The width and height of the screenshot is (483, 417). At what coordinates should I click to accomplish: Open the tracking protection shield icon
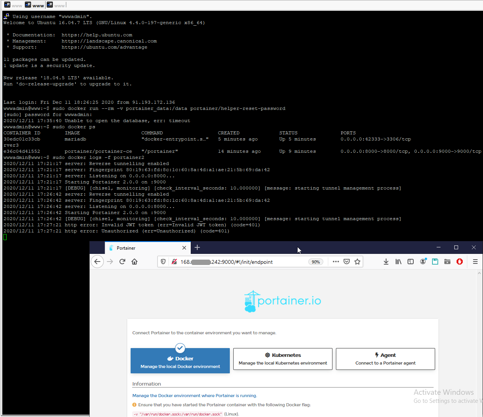pos(163,262)
